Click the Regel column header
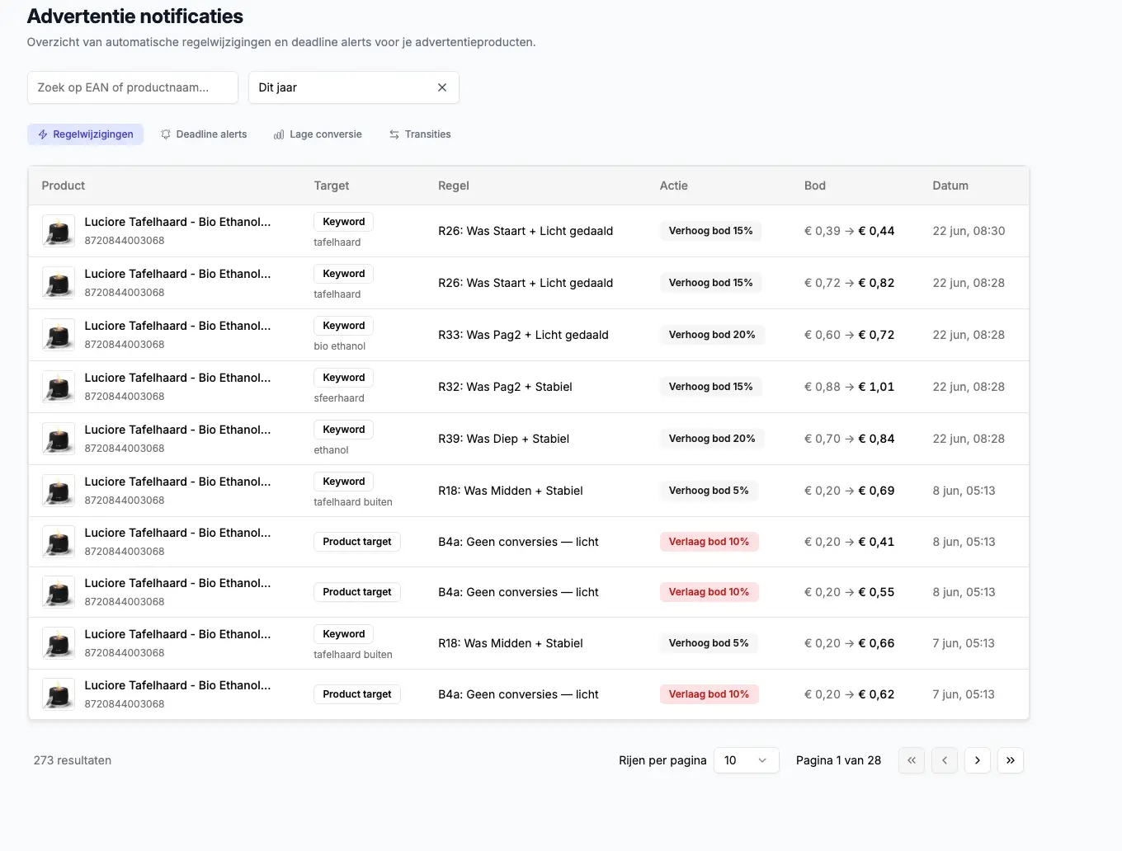 point(454,186)
